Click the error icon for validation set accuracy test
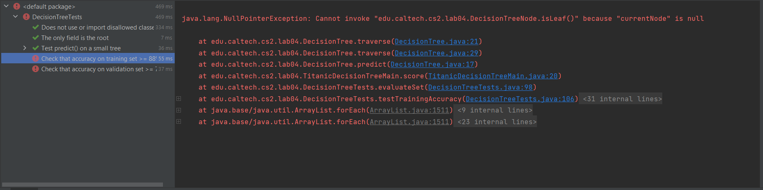This screenshot has height=190, width=763. point(36,69)
